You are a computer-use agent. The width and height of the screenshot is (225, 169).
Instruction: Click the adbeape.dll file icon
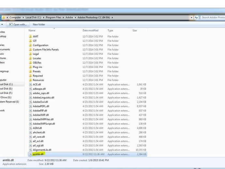(x=30, y=89)
